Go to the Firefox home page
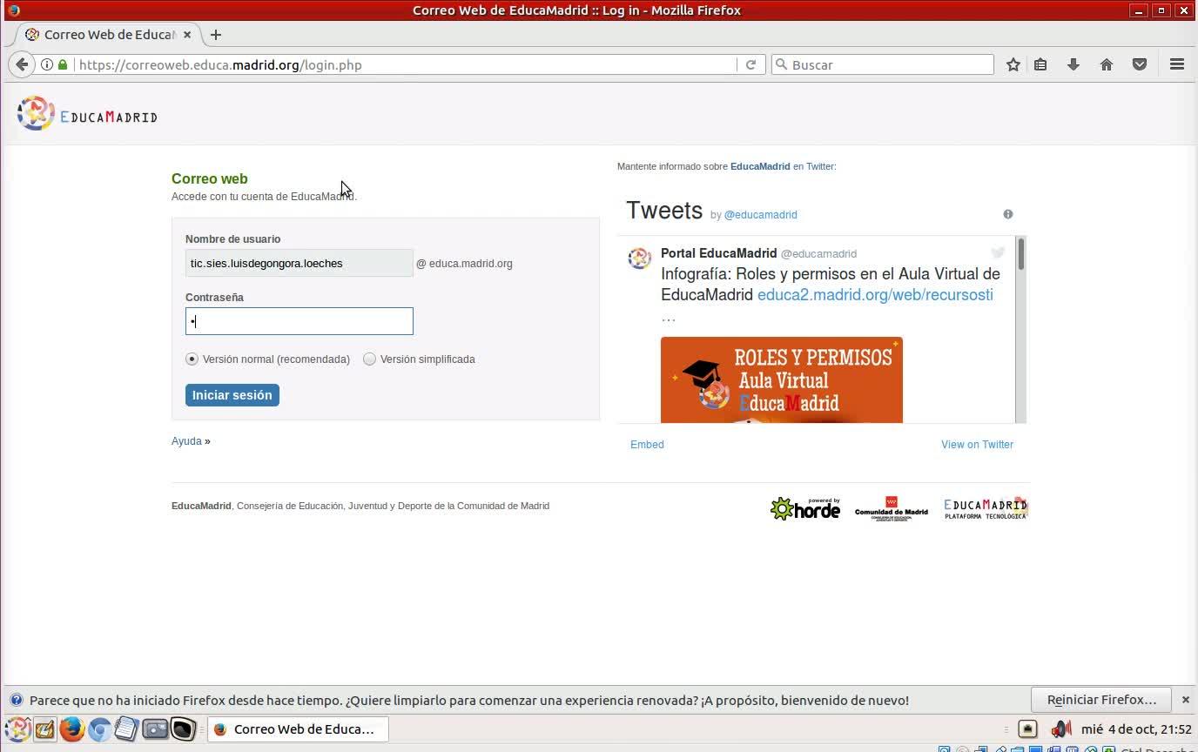Image resolution: width=1198 pixels, height=752 pixels. click(1107, 64)
